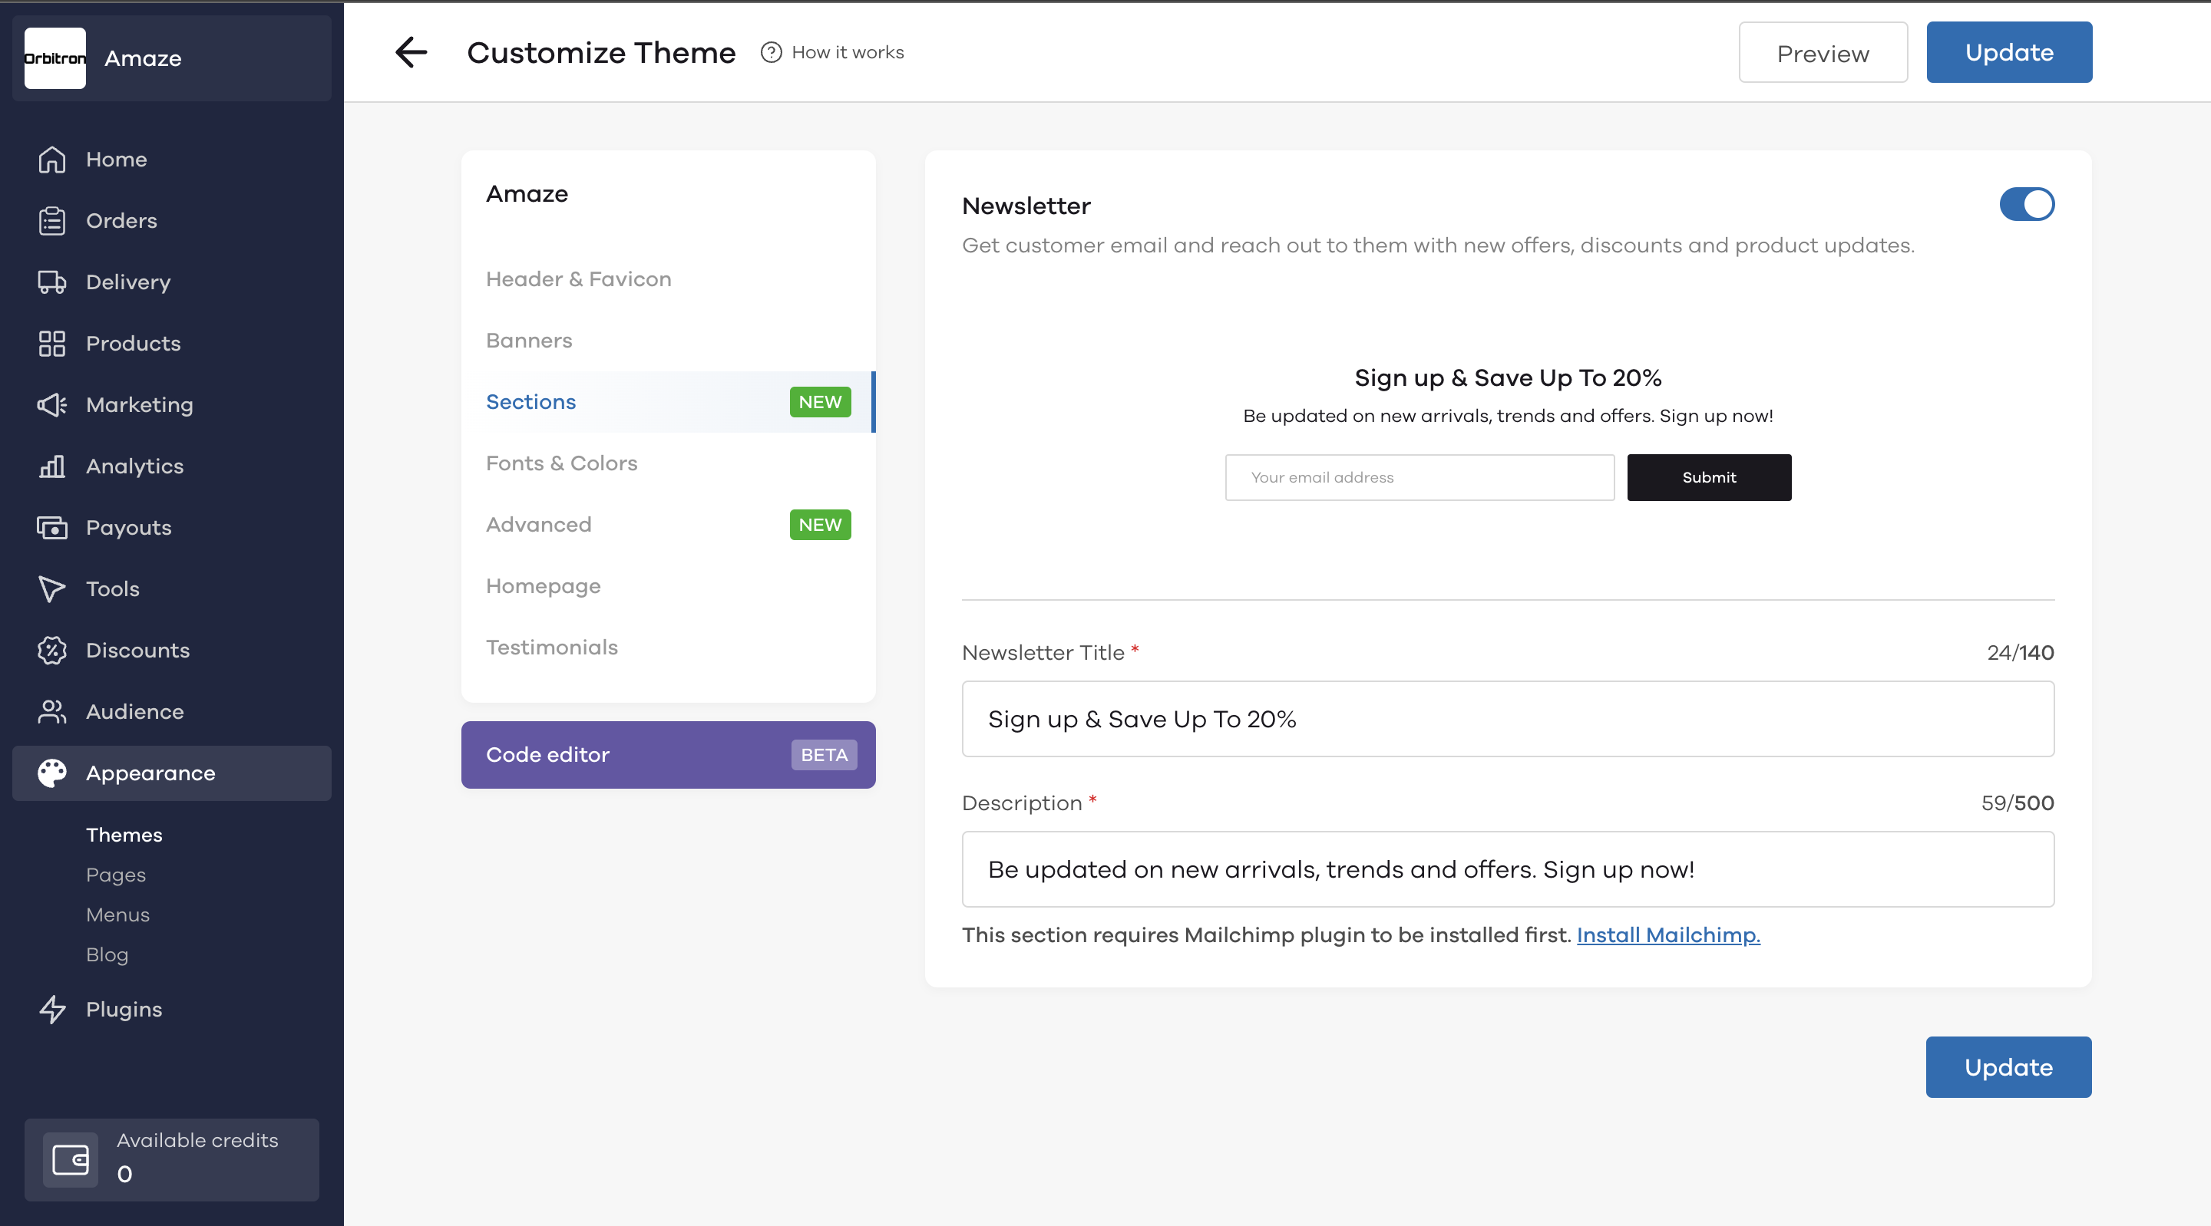The image size is (2211, 1226).
Task: Open the Discounts sidebar item
Action: click(x=172, y=651)
